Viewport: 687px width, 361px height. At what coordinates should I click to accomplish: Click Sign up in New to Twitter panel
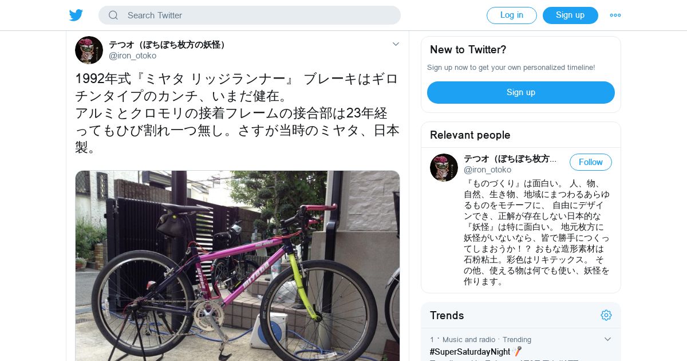521,92
